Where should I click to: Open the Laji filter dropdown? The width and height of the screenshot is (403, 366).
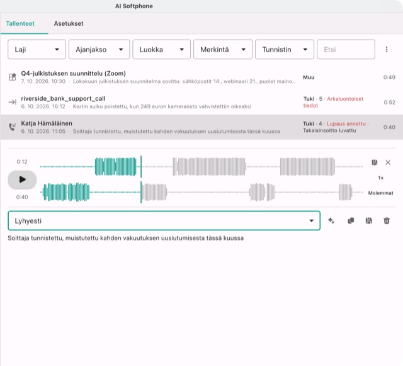click(x=37, y=49)
